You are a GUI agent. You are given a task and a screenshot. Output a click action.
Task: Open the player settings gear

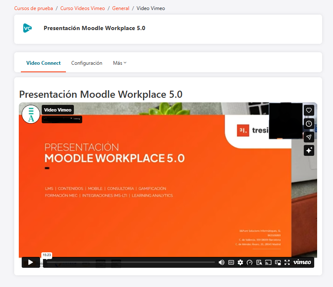(240, 262)
